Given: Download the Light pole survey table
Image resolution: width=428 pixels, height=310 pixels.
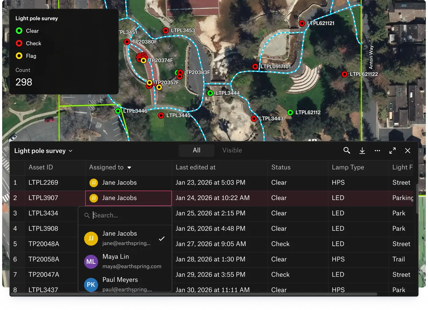Looking at the screenshot, I should [x=362, y=151].
